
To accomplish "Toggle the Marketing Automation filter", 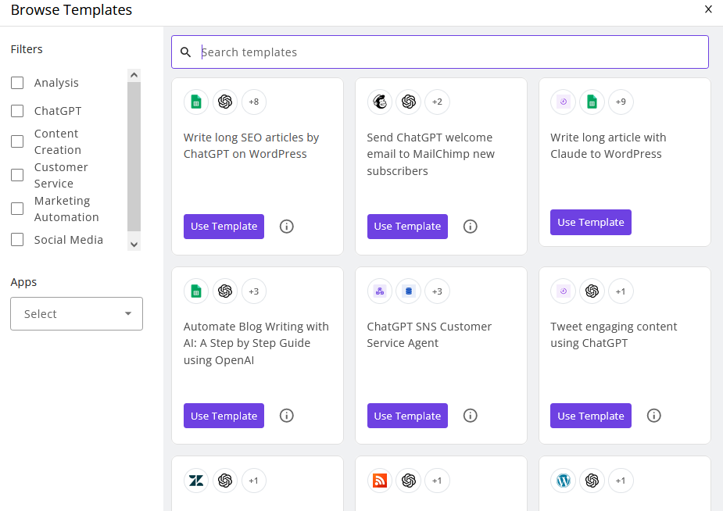I will 17,209.
